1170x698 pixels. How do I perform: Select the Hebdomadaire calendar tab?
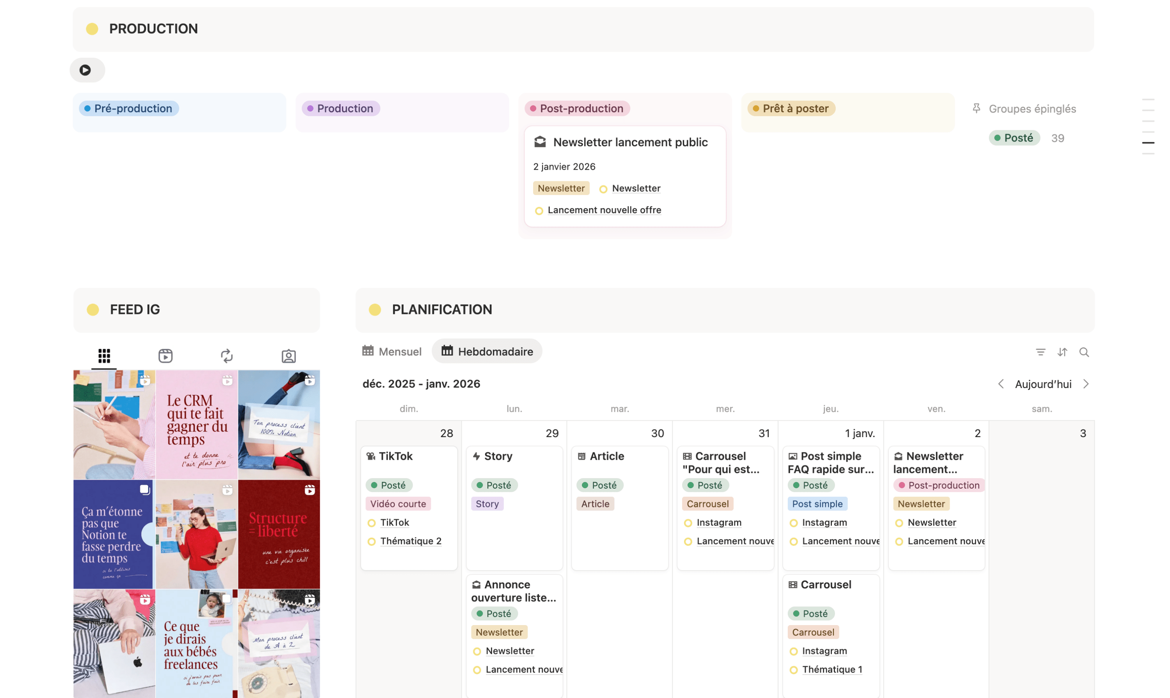[x=487, y=351]
